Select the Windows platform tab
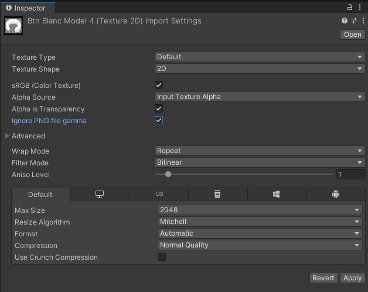This screenshot has width=368, height=292. [277, 194]
